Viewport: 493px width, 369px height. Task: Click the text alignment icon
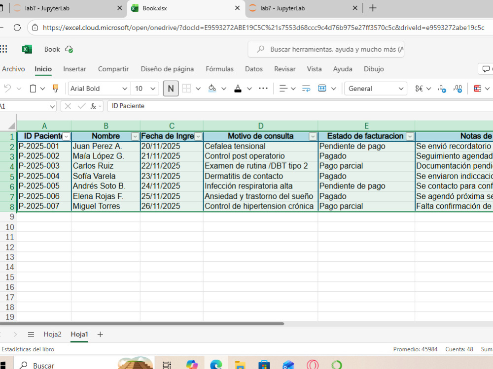283,89
